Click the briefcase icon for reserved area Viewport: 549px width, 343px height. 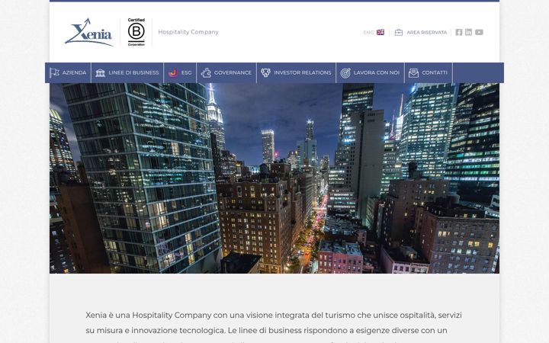(x=399, y=32)
